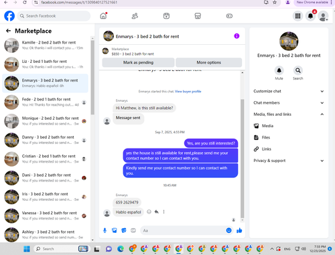This screenshot has width=335, height=255.
Task: Click New Chrome available update button
Action: [312, 3]
